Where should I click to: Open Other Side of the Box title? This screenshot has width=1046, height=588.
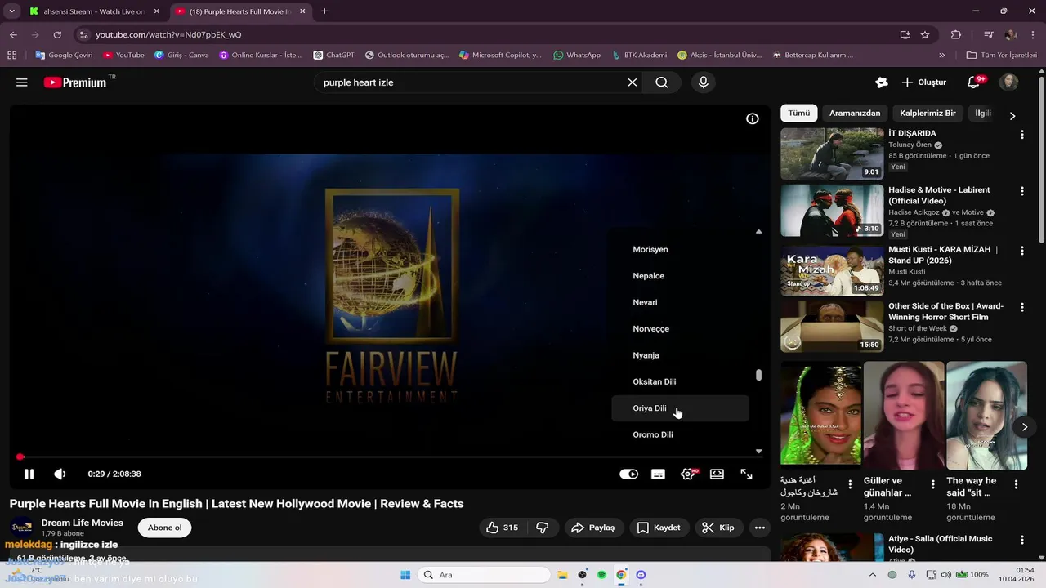(945, 311)
